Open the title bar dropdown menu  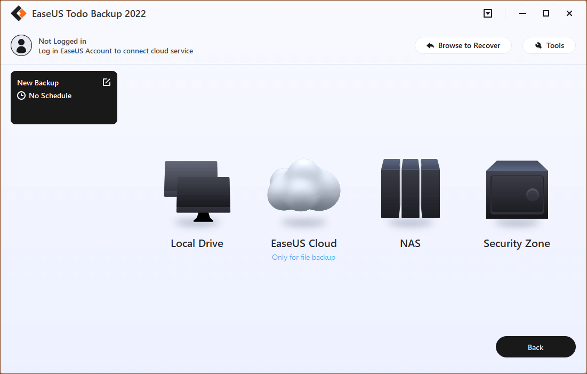click(488, 14)
